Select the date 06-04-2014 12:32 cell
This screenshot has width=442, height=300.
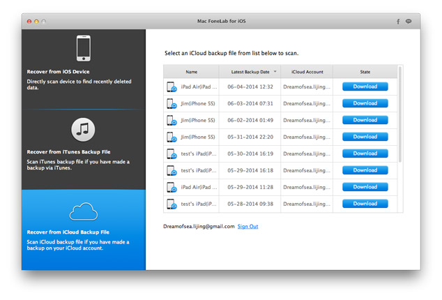pyautogui.click(x=250, y=87)
